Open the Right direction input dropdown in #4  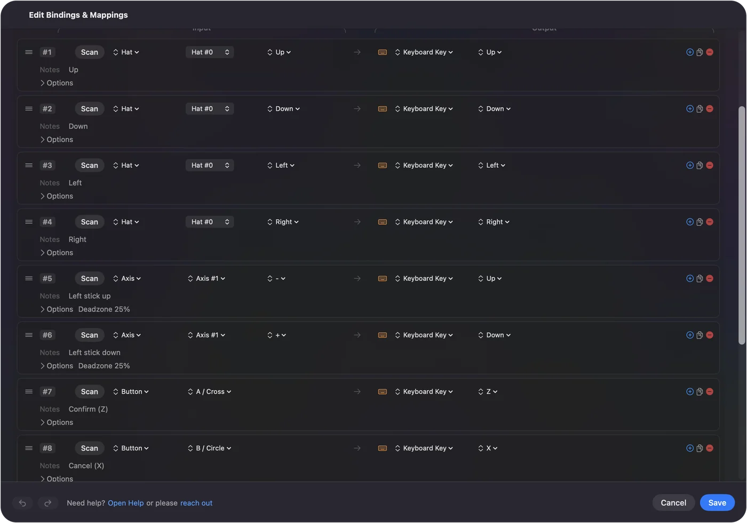click(283, 222)
